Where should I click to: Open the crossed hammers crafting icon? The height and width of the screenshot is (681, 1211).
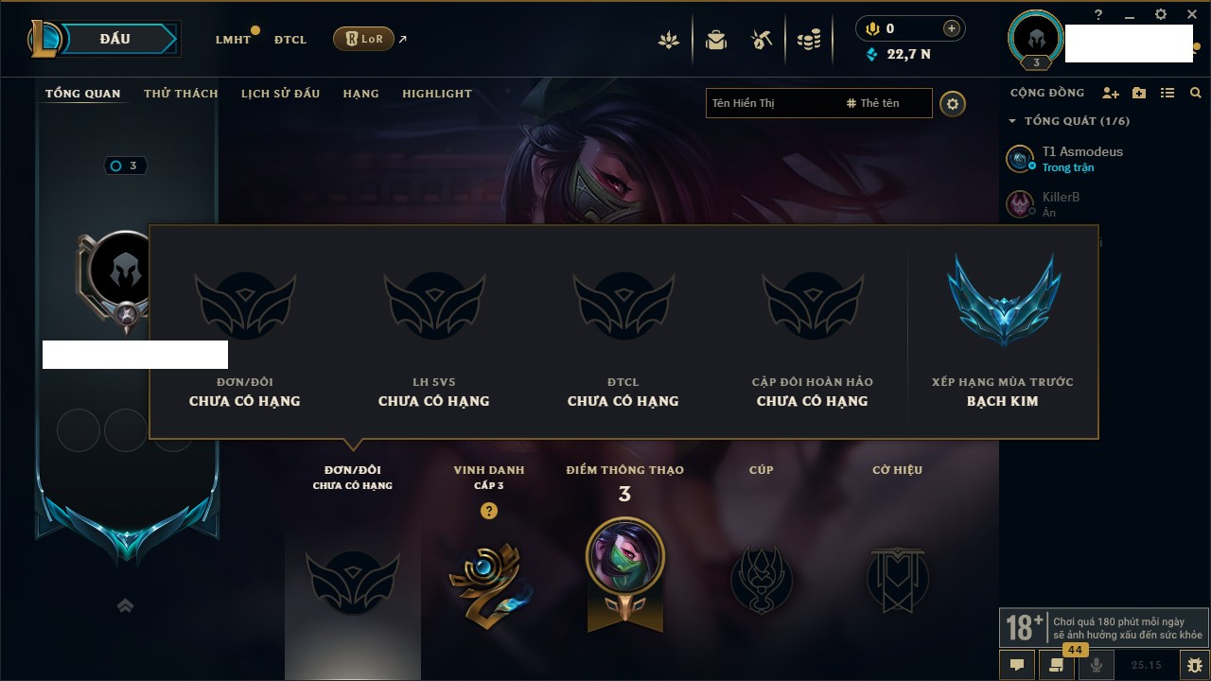[x=762, y=40]
